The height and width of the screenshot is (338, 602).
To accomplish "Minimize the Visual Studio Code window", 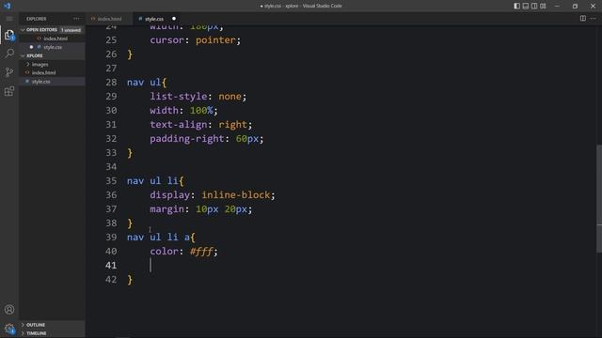I will tap(557, 6).
